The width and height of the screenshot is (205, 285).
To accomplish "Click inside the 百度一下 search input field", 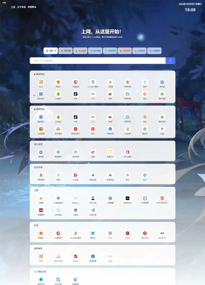I will [x=97, y=60].
